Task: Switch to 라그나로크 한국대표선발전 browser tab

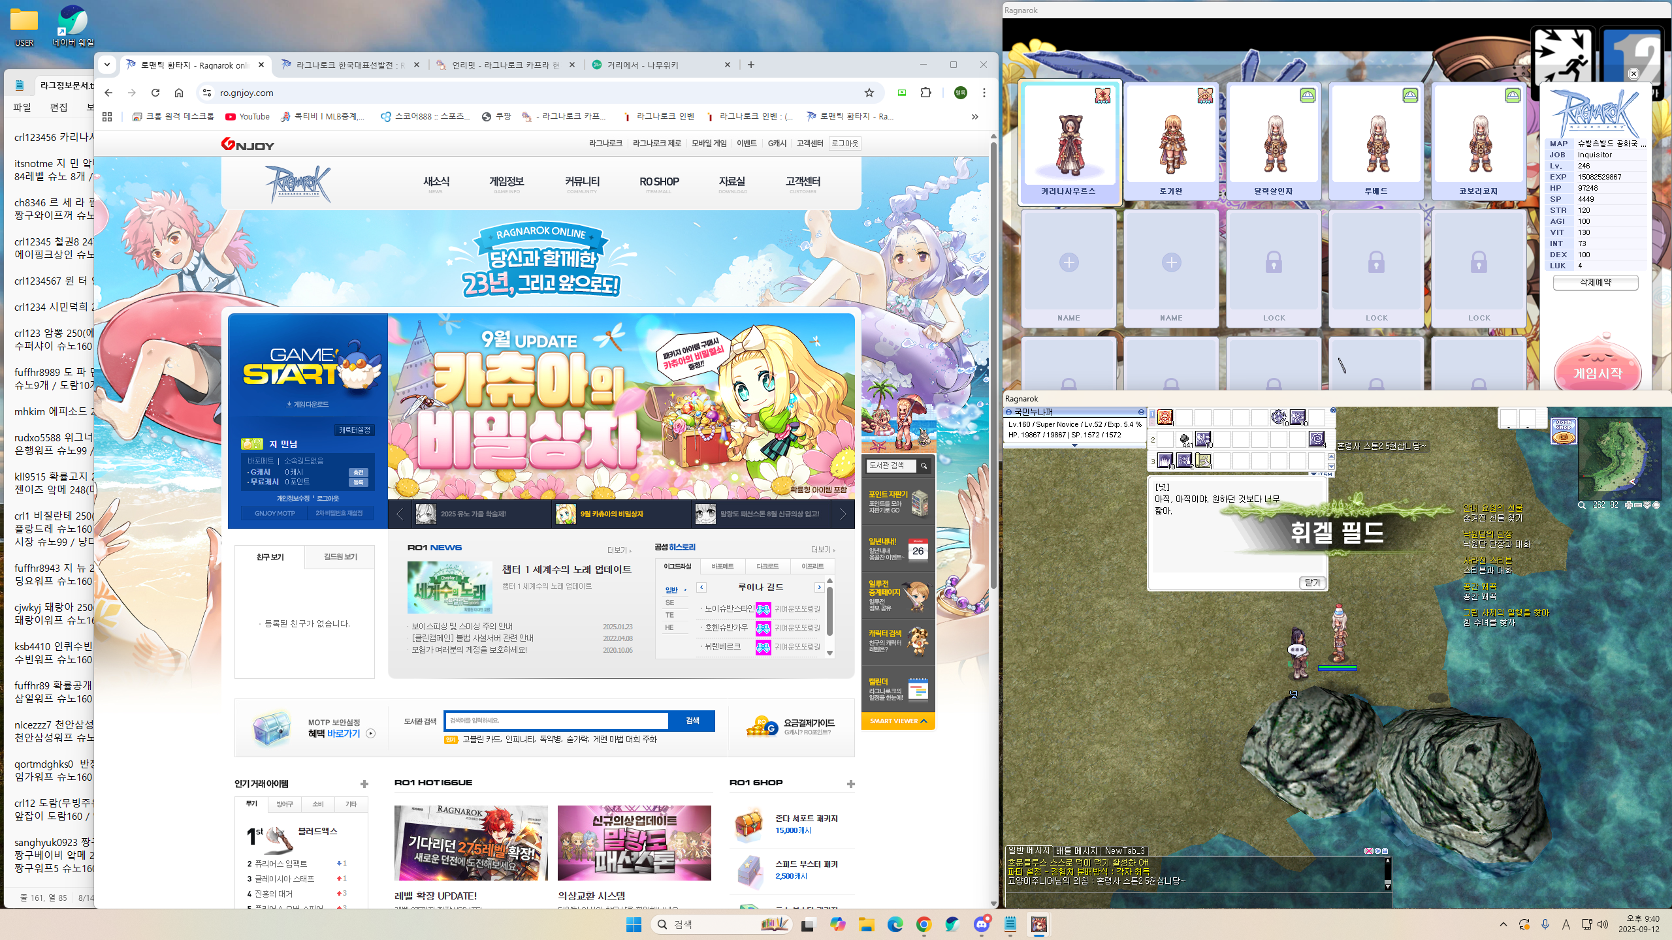Action: [x=349, y=65]
